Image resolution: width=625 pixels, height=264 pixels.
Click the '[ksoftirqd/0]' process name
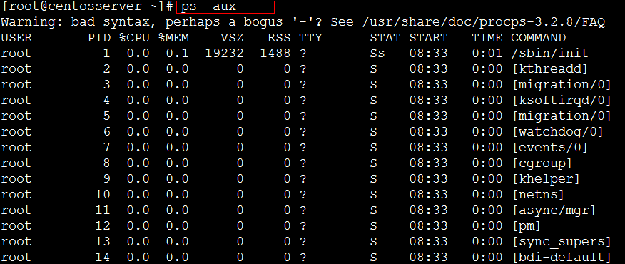[x=562, y=101]
